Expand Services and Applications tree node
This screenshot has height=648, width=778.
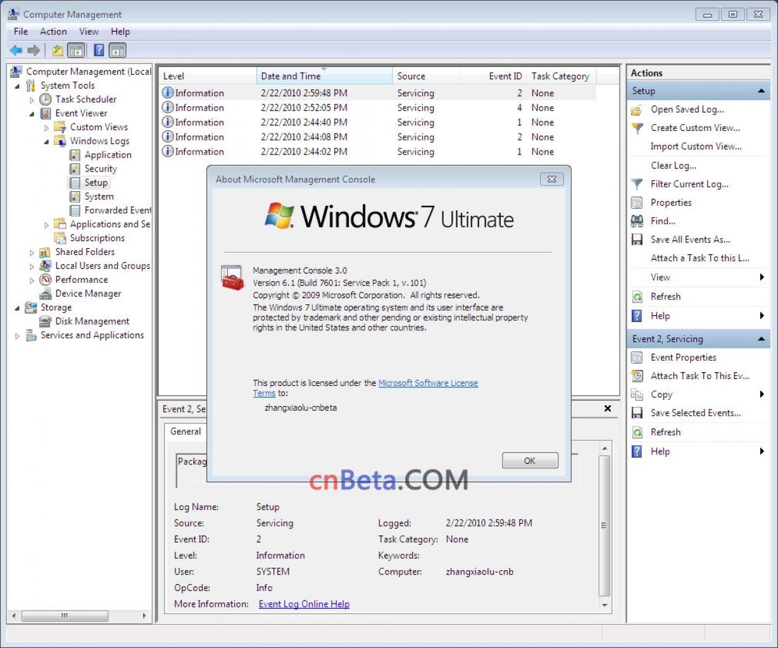(17, 336)
